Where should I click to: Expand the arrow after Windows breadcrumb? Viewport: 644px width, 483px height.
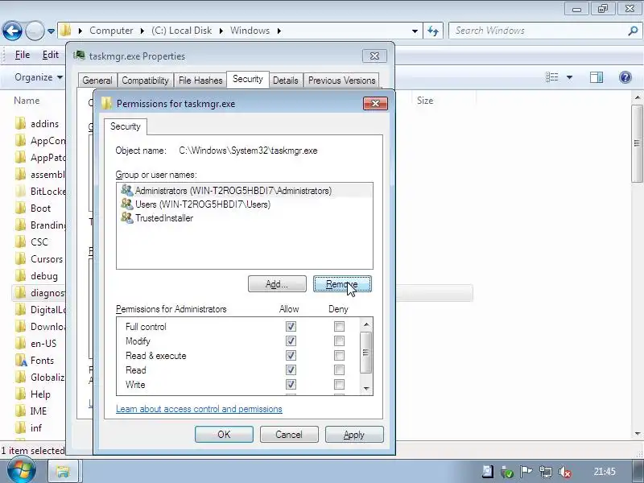[279, 31]
